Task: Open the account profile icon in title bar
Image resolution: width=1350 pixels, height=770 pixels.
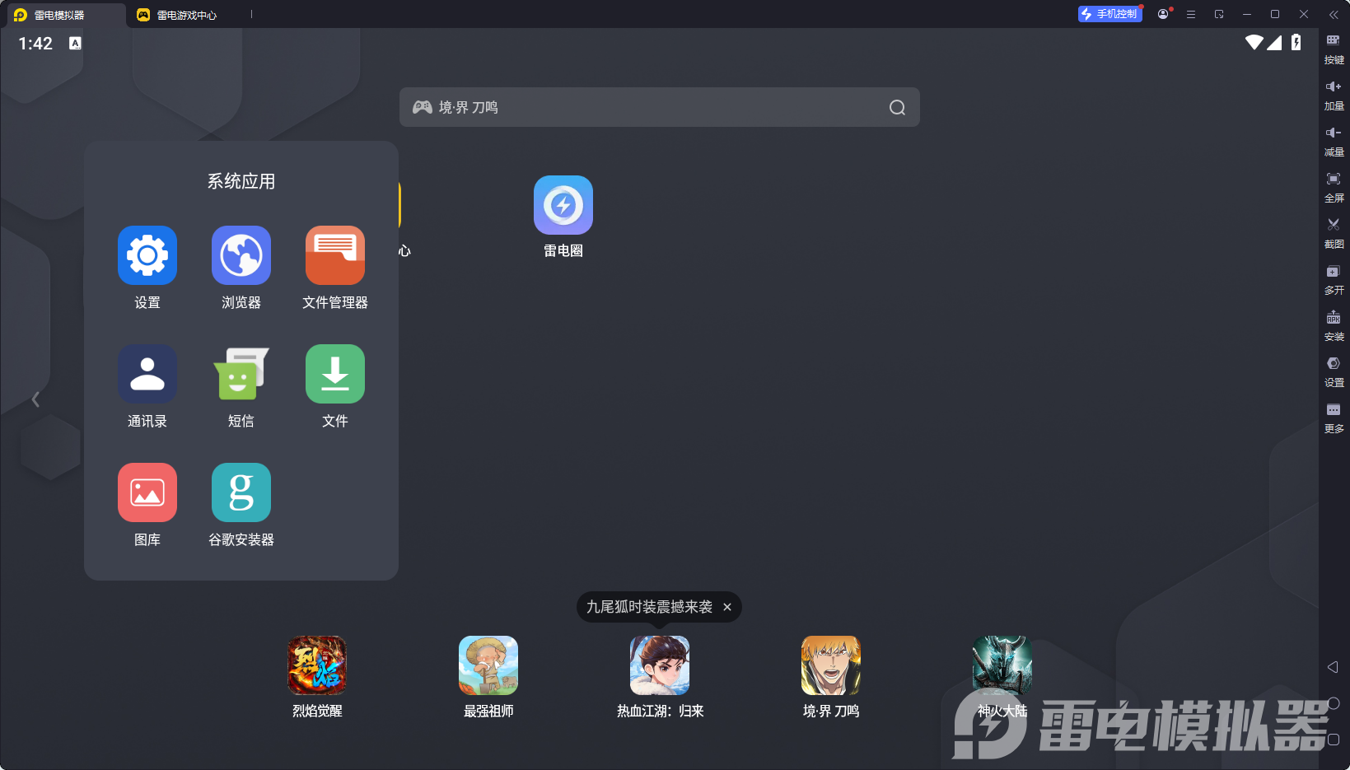Action: pos(1163,14)
